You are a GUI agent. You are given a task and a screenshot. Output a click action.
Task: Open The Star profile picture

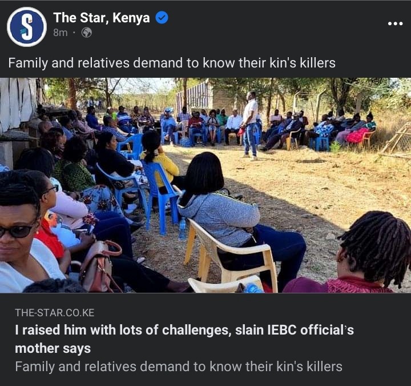click(27, 27)
